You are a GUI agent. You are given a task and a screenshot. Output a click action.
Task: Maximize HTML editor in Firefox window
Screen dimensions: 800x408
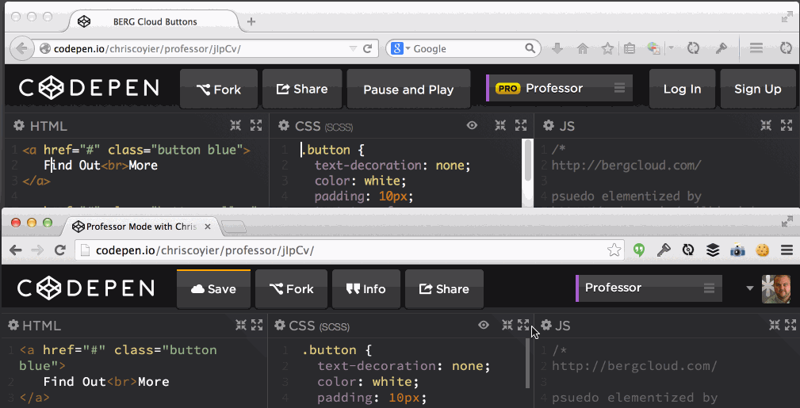[x=255, y=125]
